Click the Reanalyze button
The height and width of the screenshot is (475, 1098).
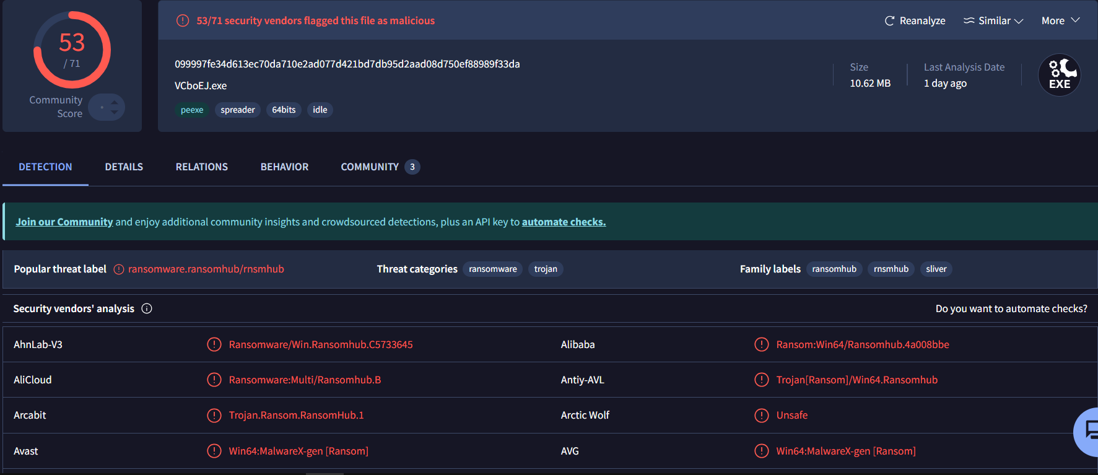[x=915, y=21]
